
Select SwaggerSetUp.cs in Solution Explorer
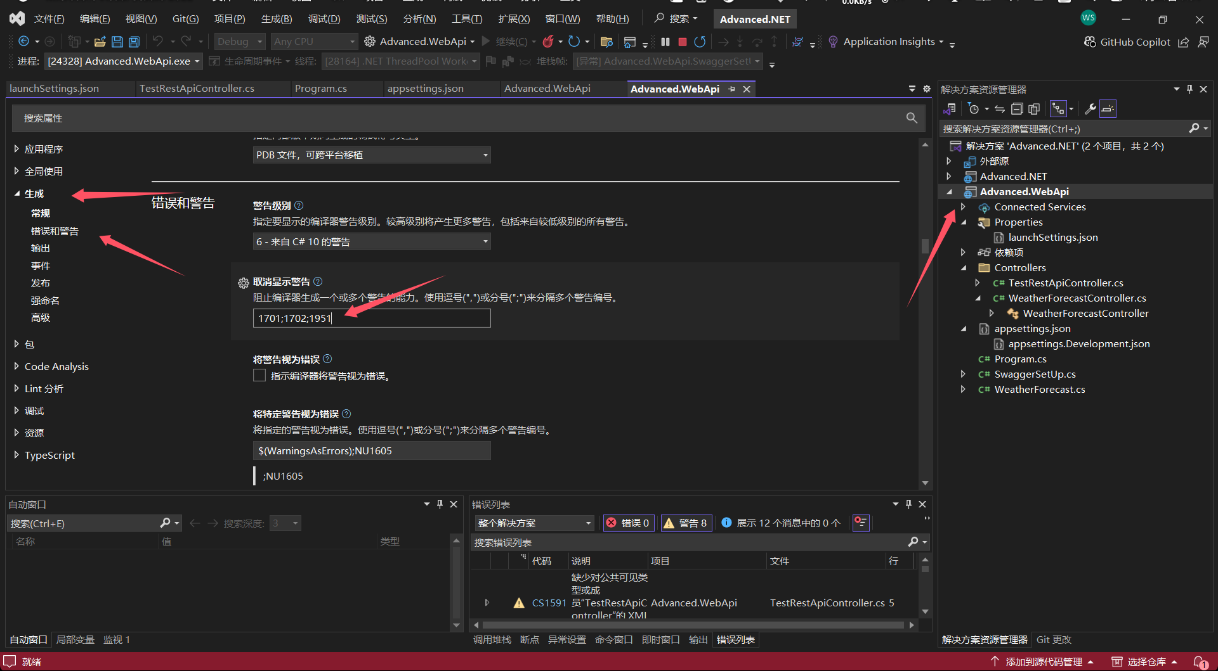1035,374
